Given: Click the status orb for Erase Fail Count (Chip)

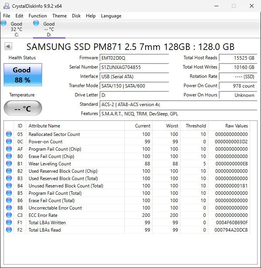Looking at the screenshot, I should point(9,156).
